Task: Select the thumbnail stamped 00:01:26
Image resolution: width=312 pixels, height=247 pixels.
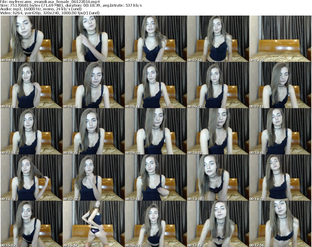Action: click(94, 39)
